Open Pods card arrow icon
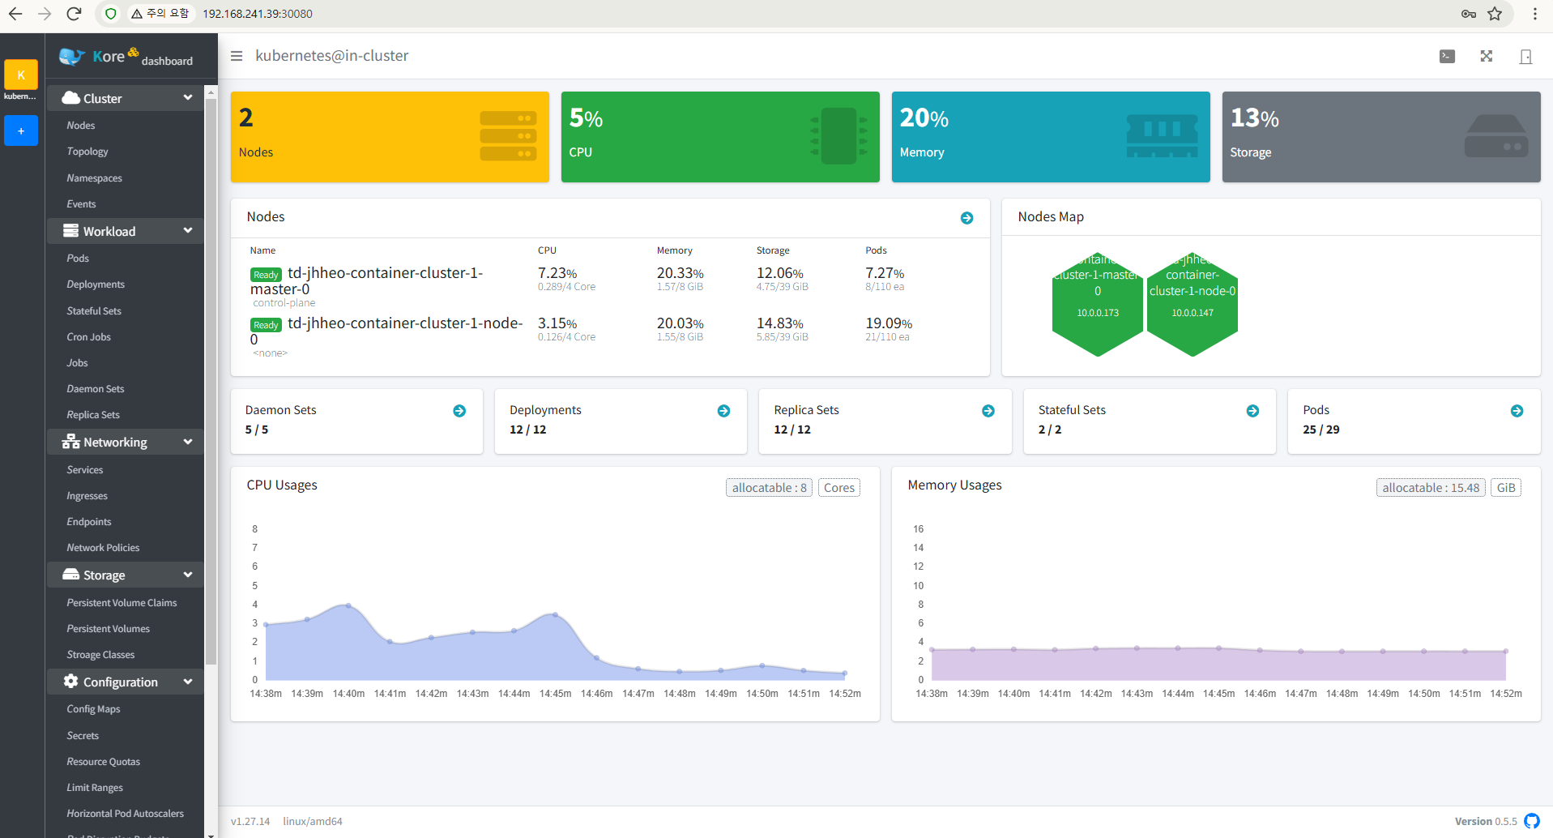This screenshot has width=1553, height=838. click(x=1517, y=411)
